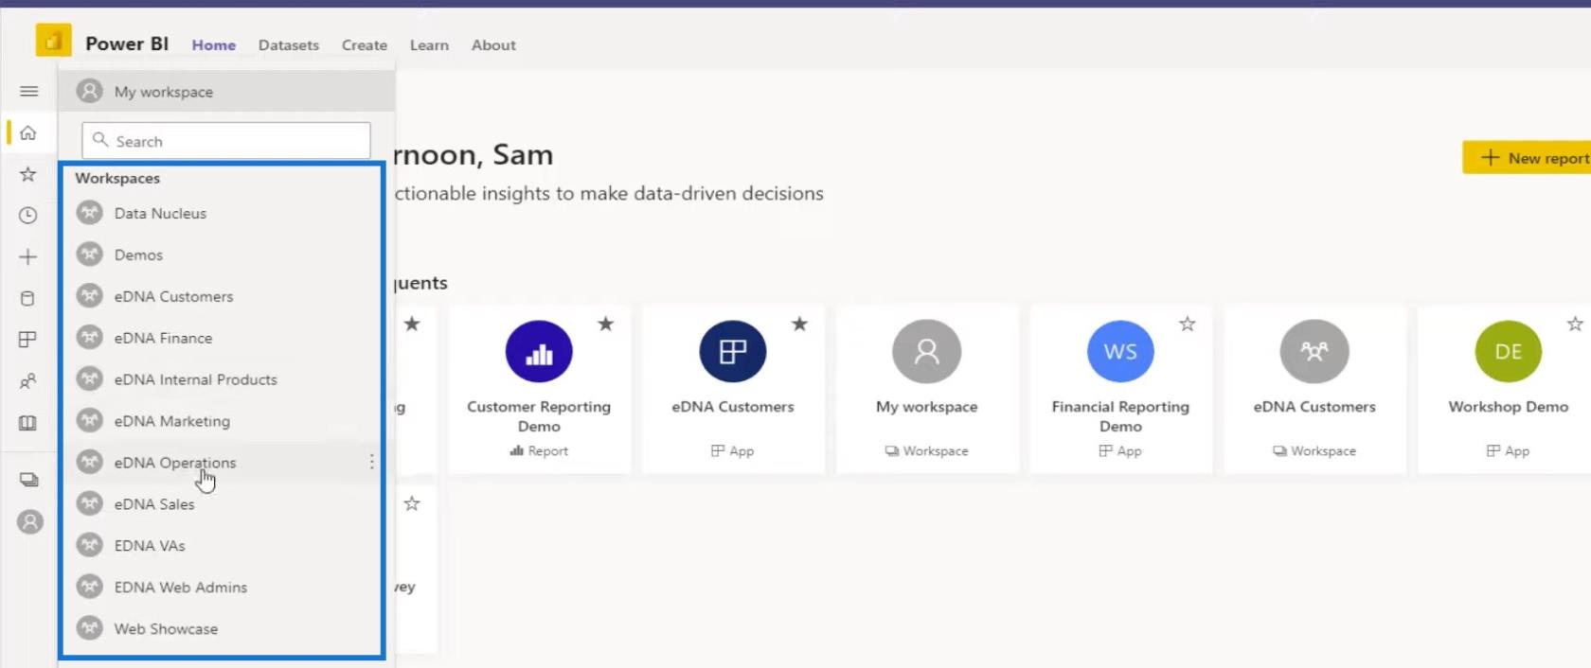Toggle the Workspaces flyout icon in the left rail

(x=29, y=480)
